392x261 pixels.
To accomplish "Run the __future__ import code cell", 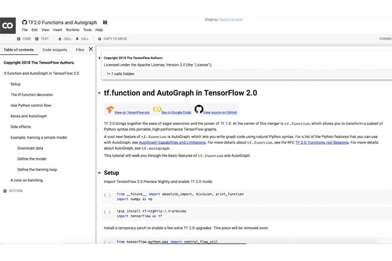I will 107,195.
